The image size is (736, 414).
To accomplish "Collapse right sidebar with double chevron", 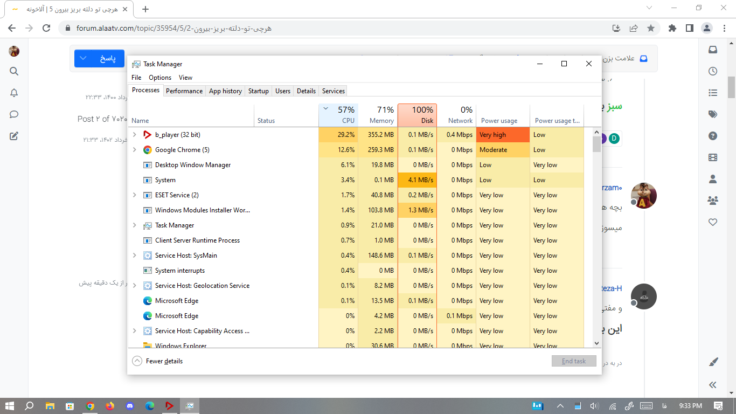I will tap(713, 384).
